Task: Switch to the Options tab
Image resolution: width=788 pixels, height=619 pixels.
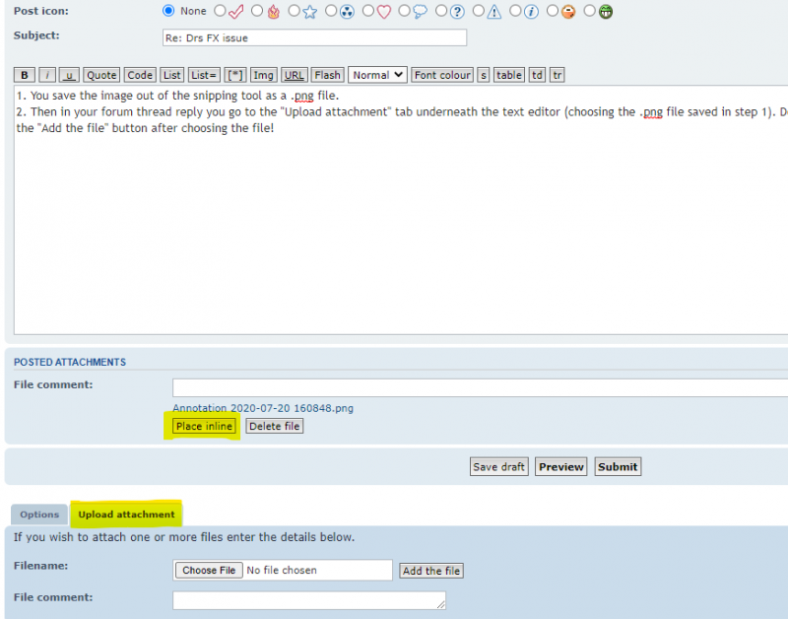Action: coord(38,514)
